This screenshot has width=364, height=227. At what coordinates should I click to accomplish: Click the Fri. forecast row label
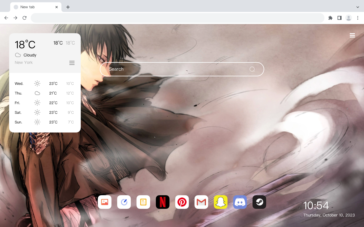pyautogui.click(x=18, y=103)
